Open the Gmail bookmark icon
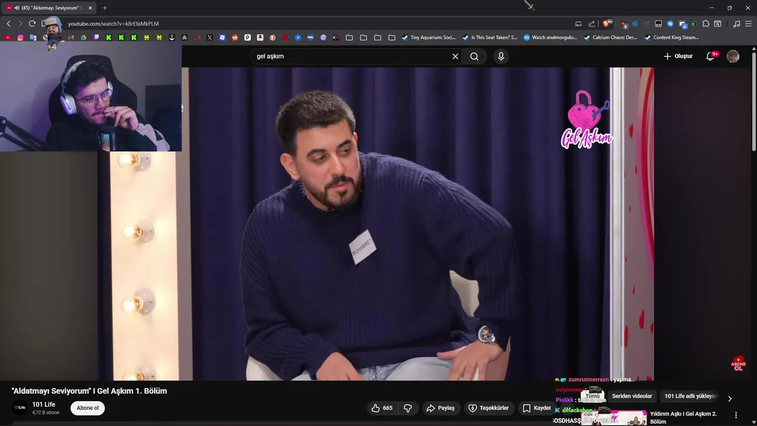The height and width of the screenshot is (426, 757). pos(71,37)
